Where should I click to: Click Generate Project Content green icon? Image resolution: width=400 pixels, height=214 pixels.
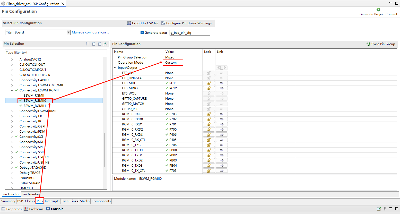378,10
